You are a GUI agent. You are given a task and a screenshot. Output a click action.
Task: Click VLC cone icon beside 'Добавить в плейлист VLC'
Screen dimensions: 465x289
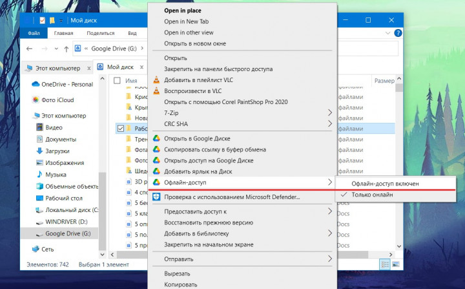[156, 80]
